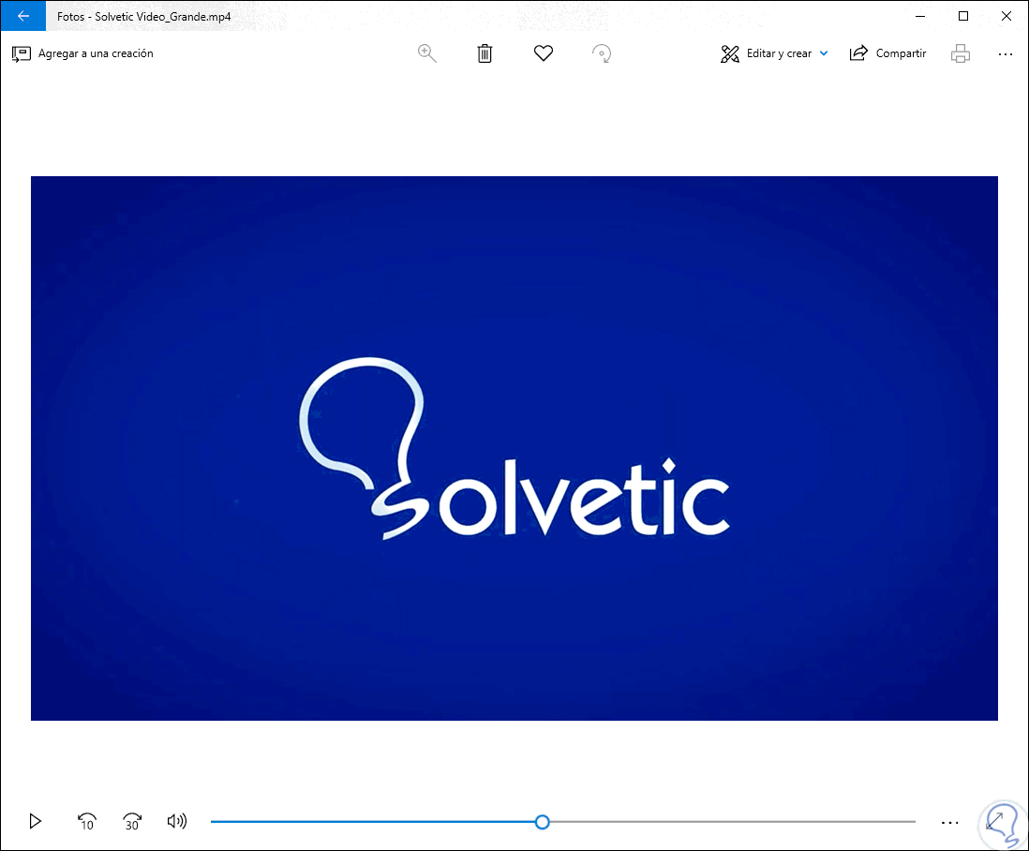Go back with the blue arrow button
The height and width of the screenshot is (851, 1029).
pyautogui.click(x=23, y=16)
